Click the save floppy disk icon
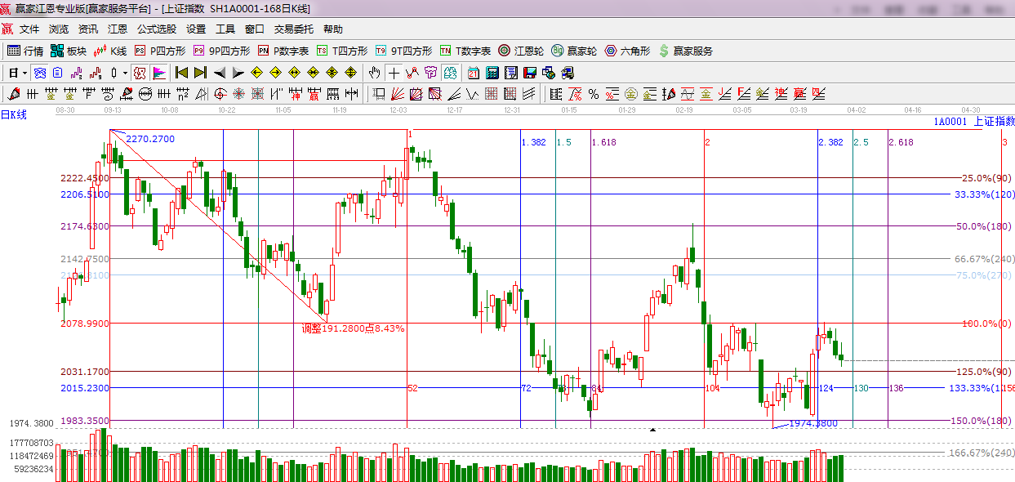The image size is (1015, 482). pos(530,73)
